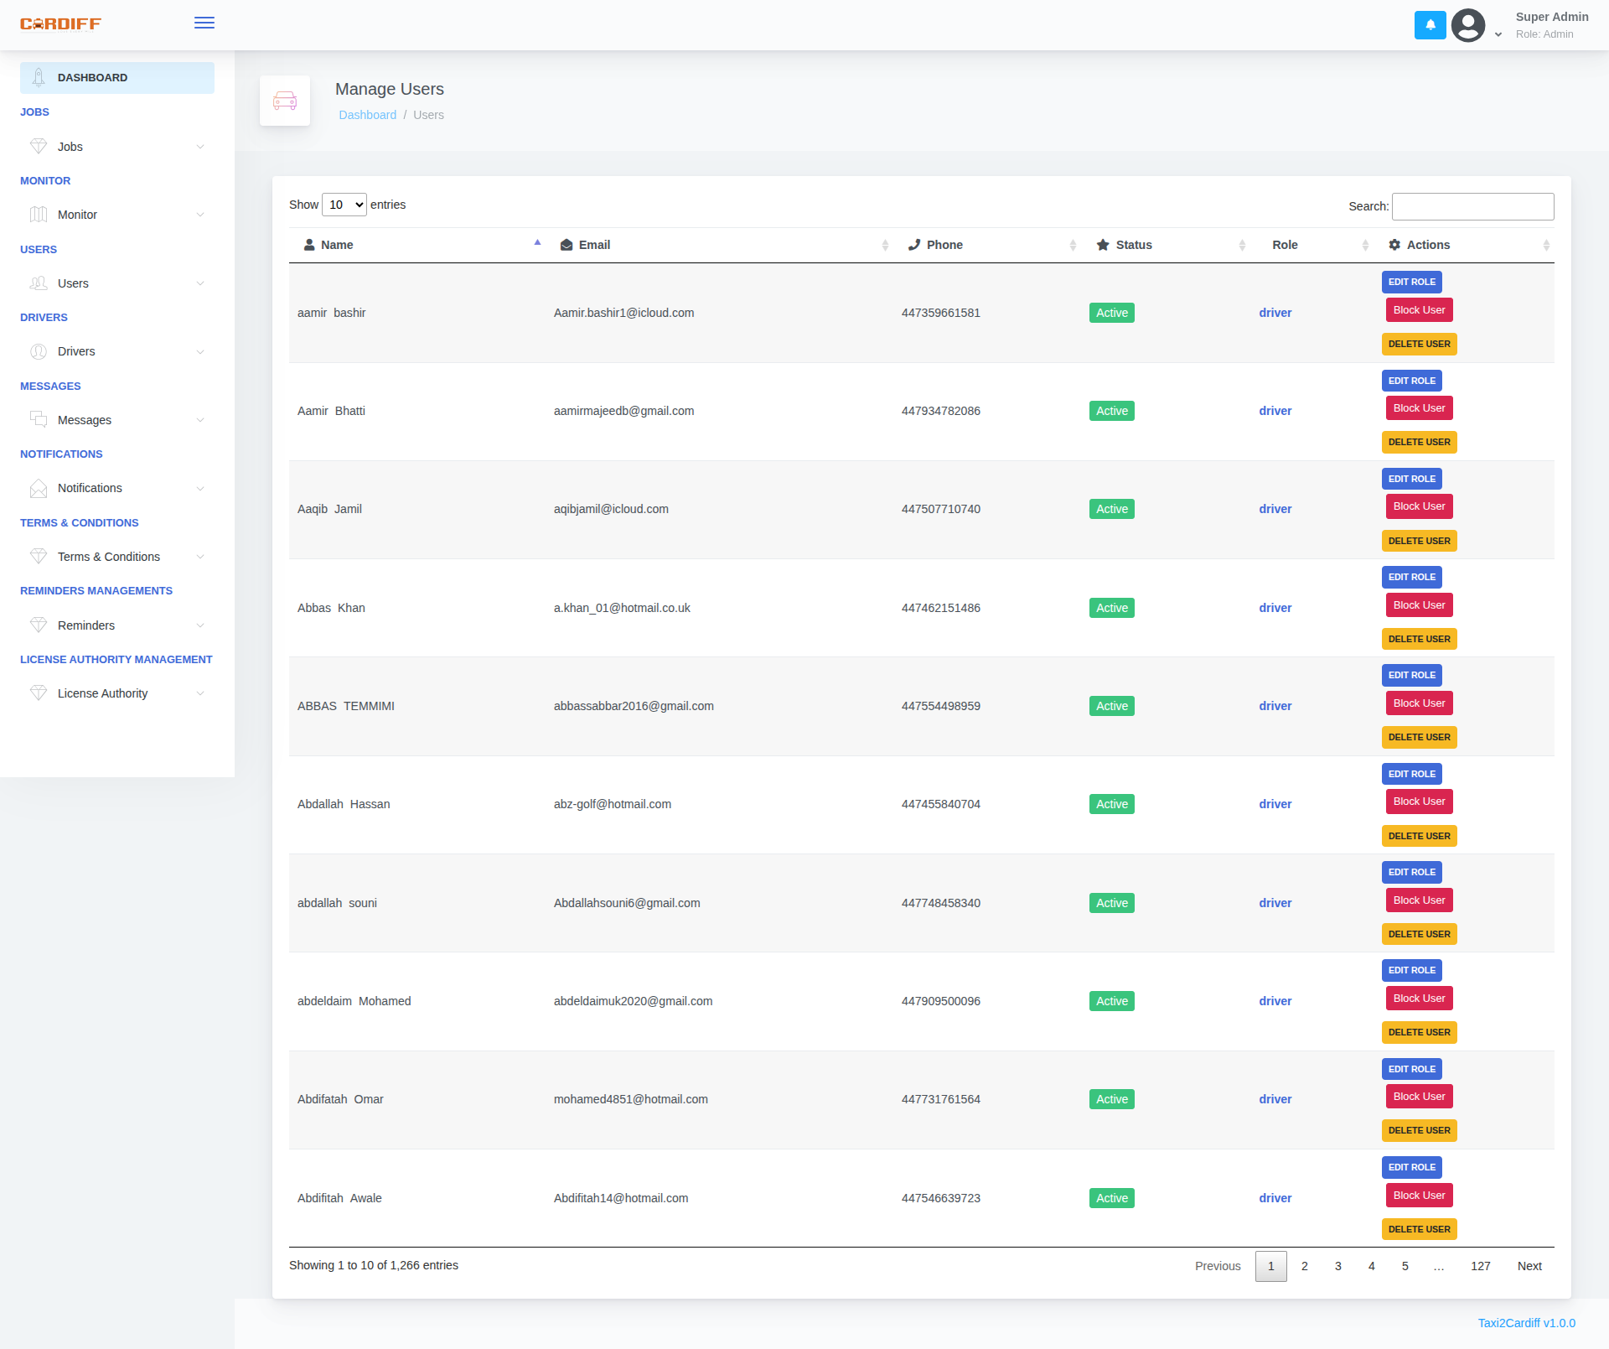Open the Drivers sidebar menu item

coord(76,351)
